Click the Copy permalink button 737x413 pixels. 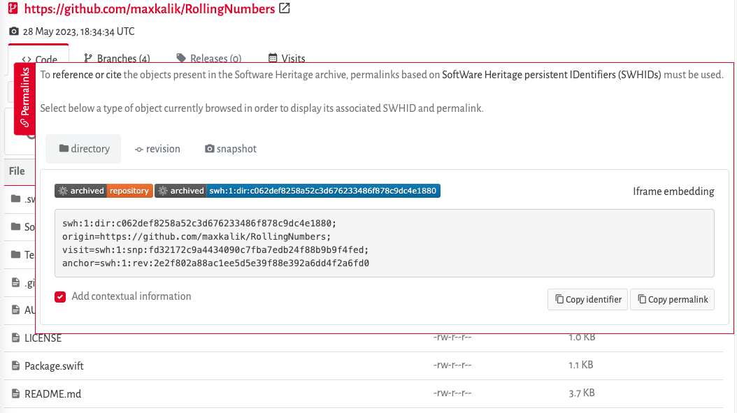672,299
